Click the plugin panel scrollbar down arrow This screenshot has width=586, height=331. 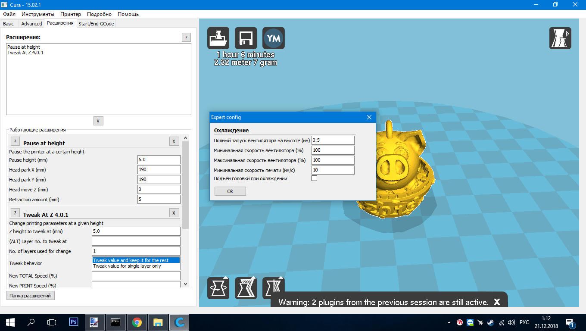pos(186,284)
